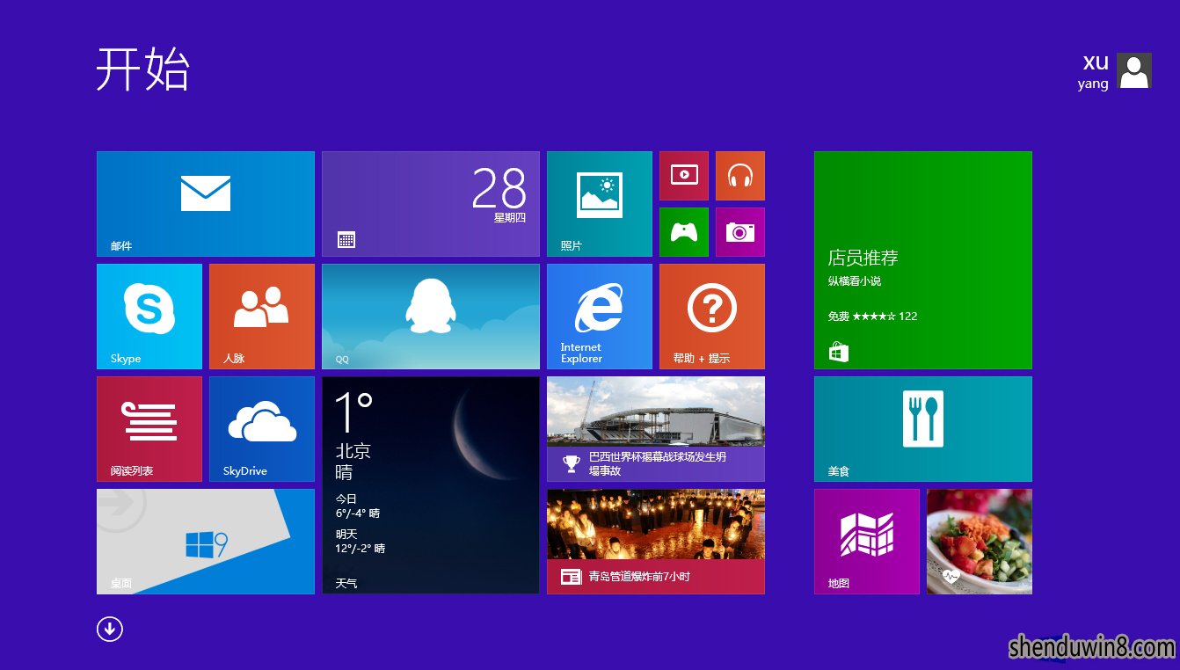Open the Maps (地图) tile
Viewport: 1180px width, 670px height.
click(867, 542)
